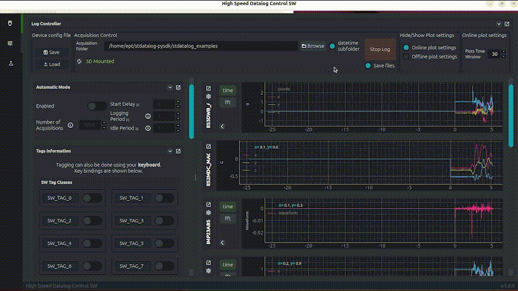Decrease the Plots Time Window value
Viewport: 518px width, 291px height.
coord(503,57)
